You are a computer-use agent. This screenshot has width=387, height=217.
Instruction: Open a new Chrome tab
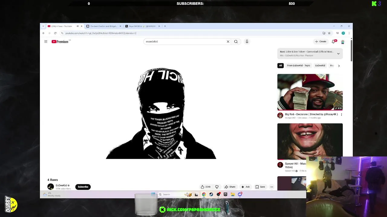click(x=165, y=26)
